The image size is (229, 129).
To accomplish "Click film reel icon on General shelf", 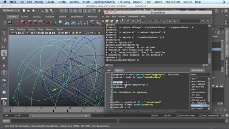I will 11,22.
